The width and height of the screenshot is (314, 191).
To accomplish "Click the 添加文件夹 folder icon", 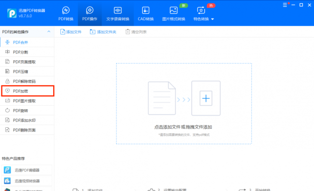I will tap(92, 32).
